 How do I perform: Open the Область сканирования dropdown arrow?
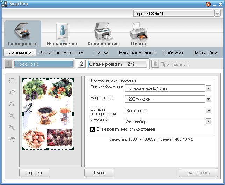pos(209,111)
